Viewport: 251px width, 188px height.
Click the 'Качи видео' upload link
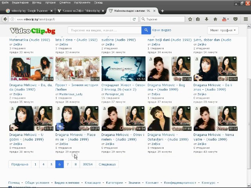coord(162,30)
